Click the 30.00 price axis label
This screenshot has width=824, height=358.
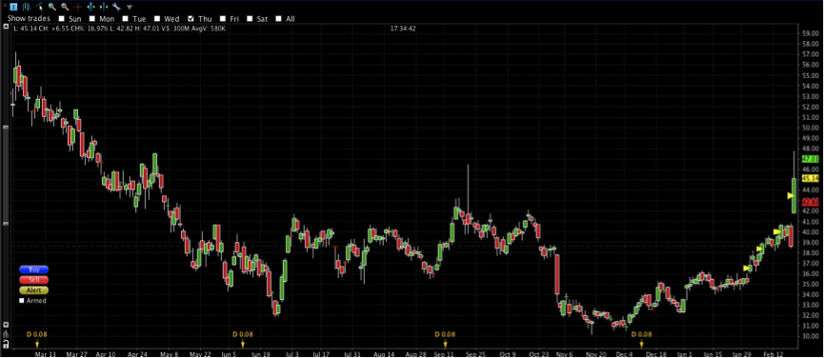point(810,336)
